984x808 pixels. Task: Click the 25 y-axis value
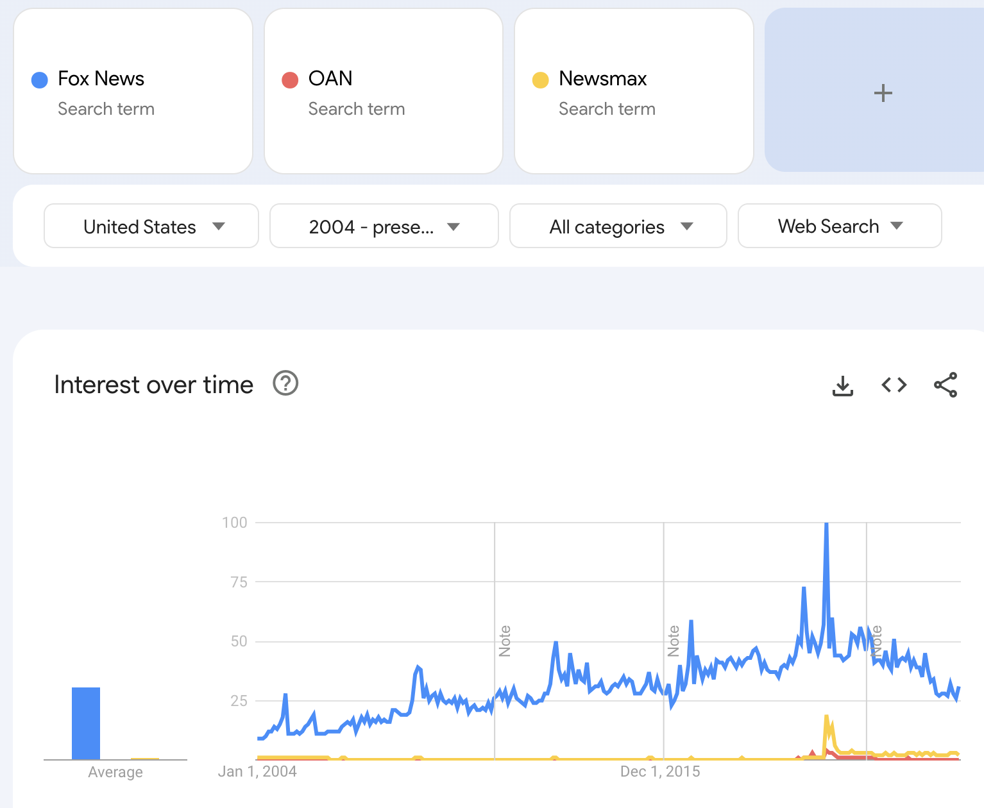coord(239,701)
